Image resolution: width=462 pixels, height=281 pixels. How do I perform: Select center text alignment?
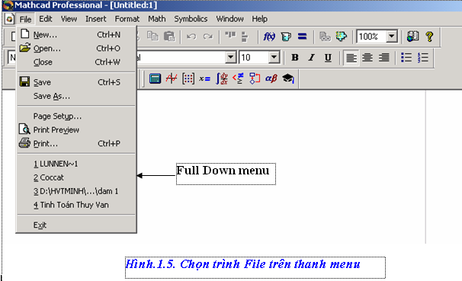coord(367,57)
